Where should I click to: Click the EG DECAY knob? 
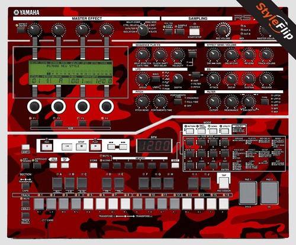click(231, 79)
